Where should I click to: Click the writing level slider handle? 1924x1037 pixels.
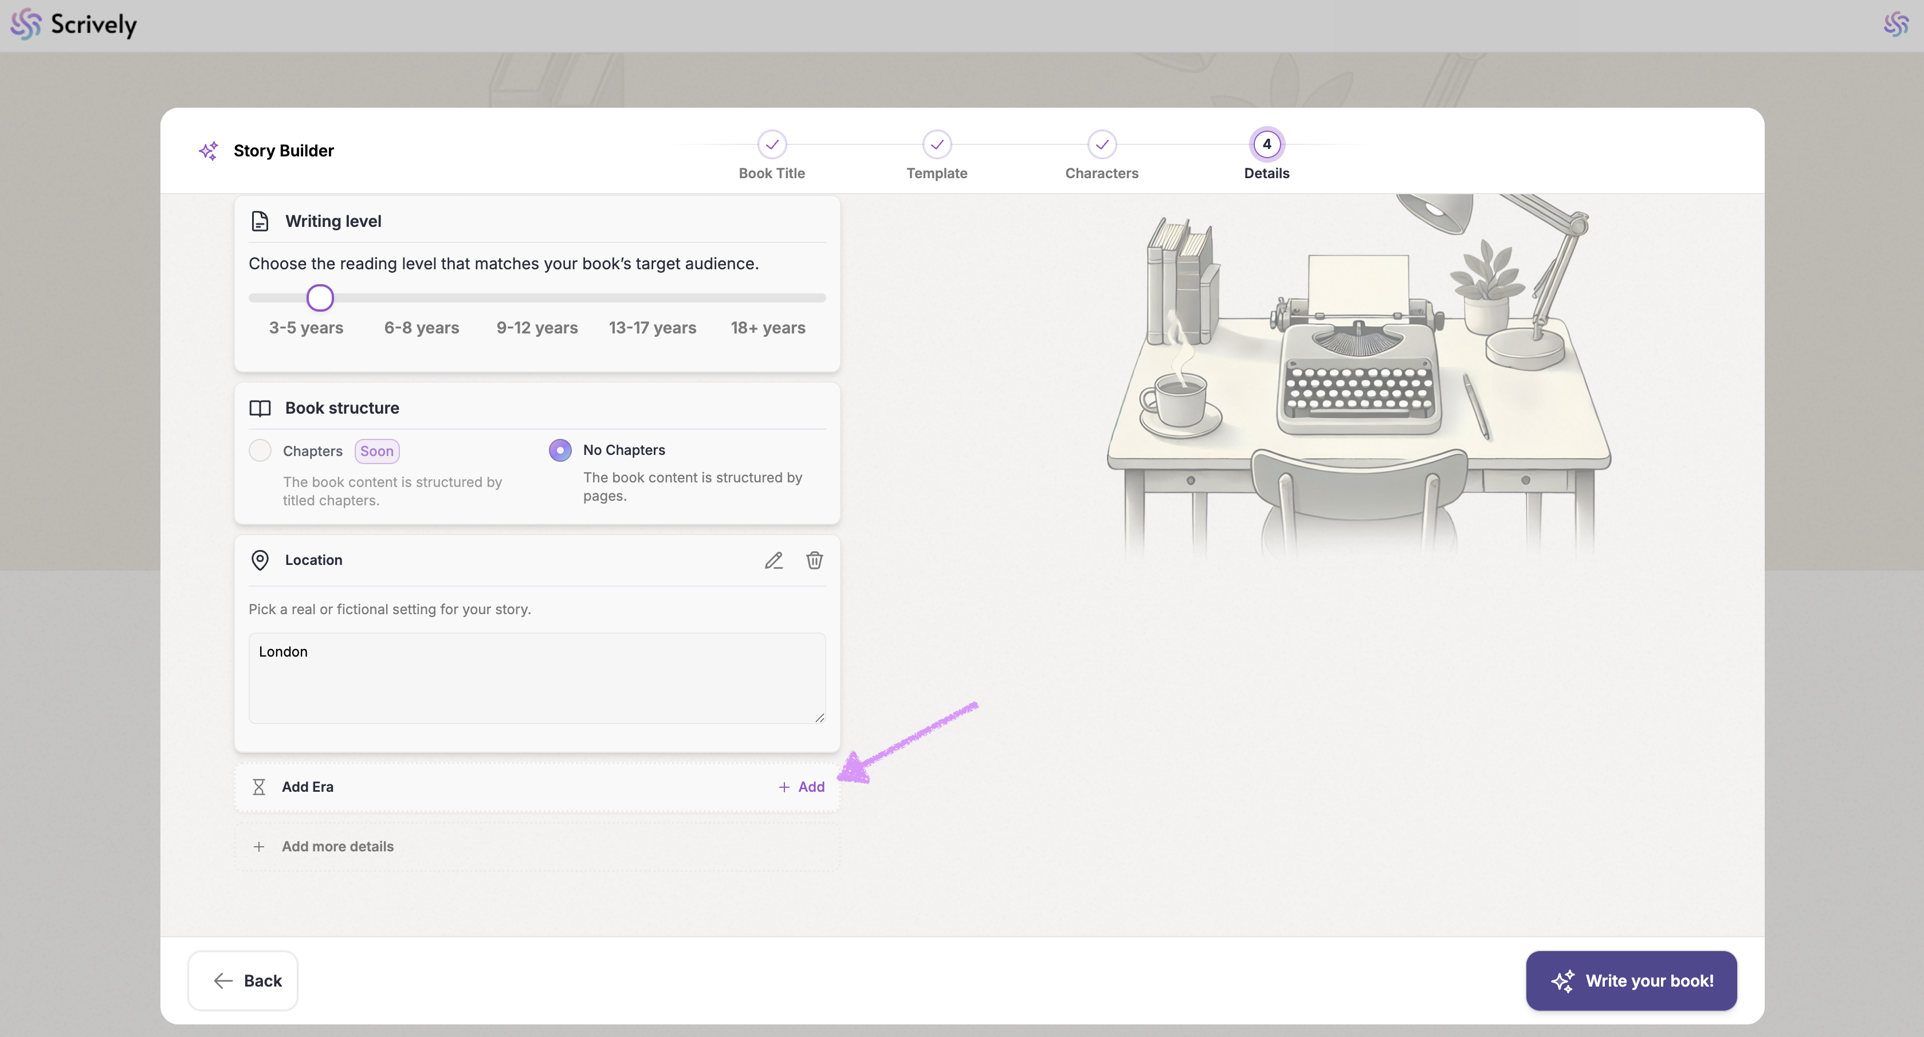(320, 298)
